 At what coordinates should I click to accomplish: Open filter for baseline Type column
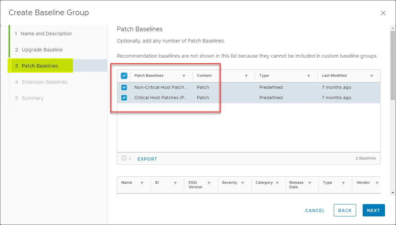[x=309, y=76]
